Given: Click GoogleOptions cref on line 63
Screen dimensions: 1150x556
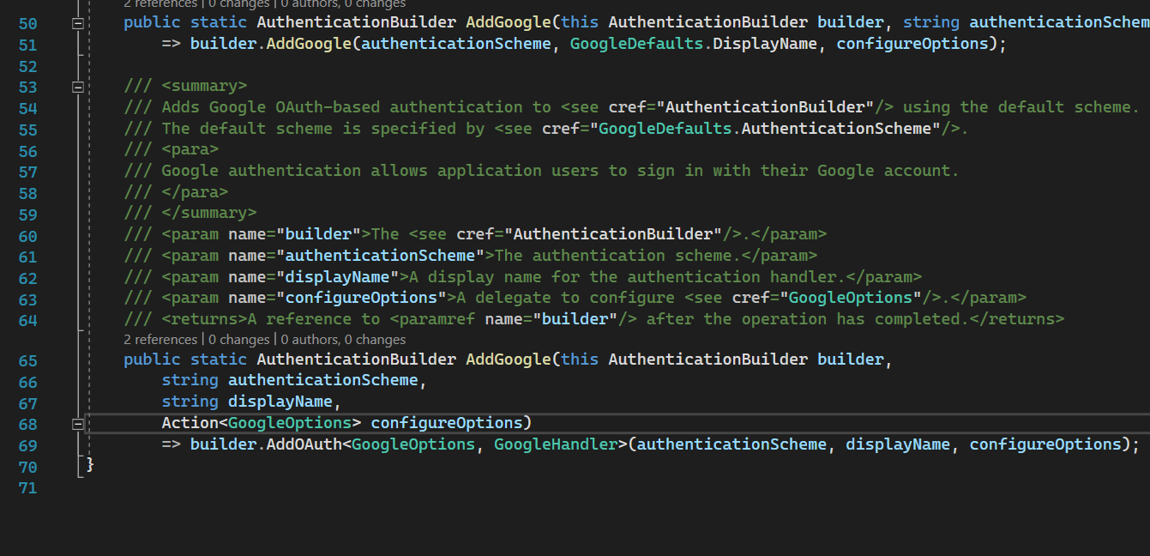Looking at the screenshot, I should pos(851,298).
